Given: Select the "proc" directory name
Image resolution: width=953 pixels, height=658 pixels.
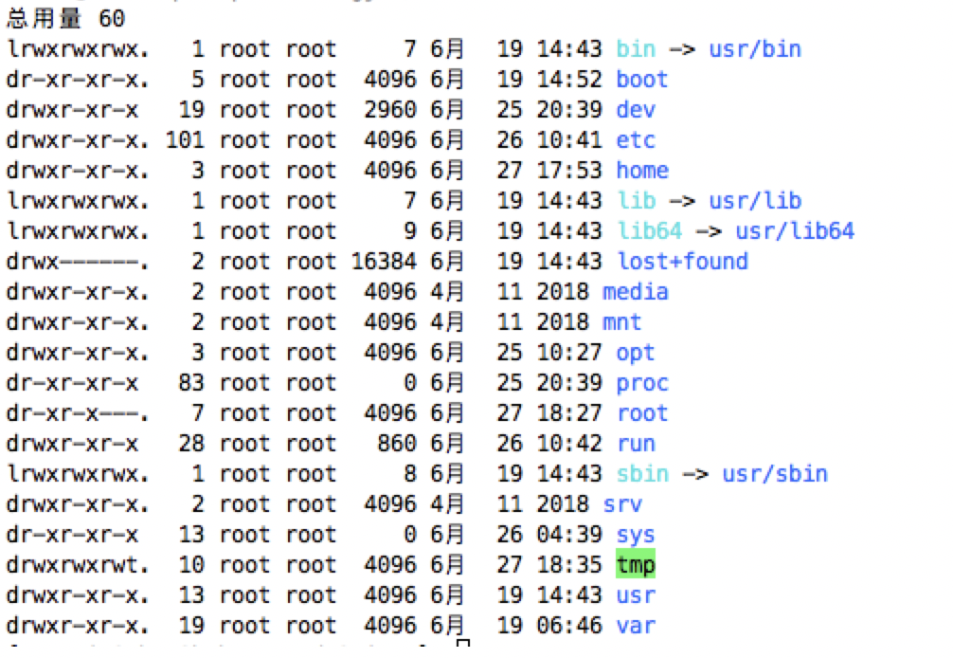Looking at the screenshot, I should [642, 383].
